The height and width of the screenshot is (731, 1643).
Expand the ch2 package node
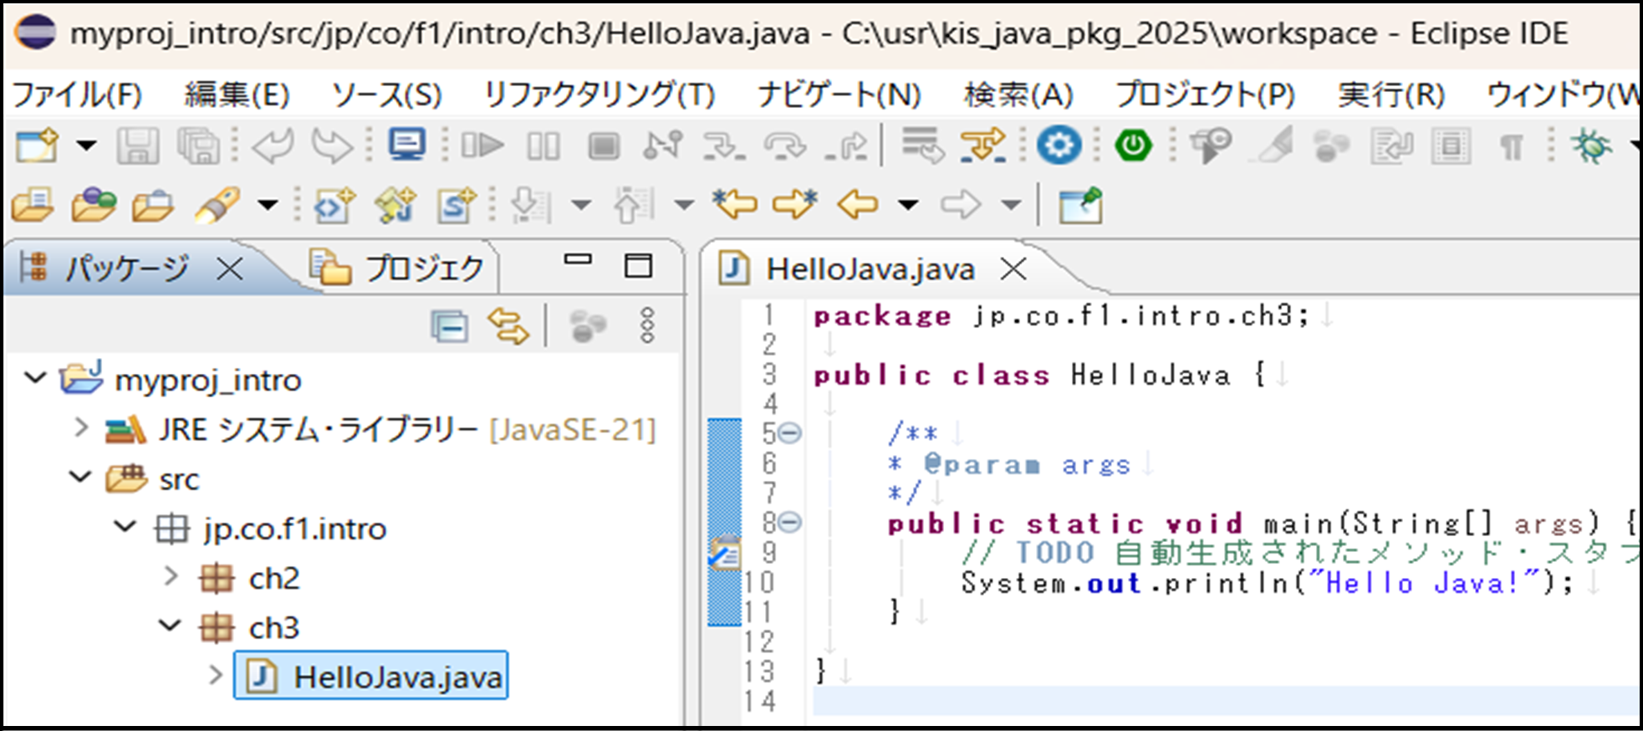point(171,577)
